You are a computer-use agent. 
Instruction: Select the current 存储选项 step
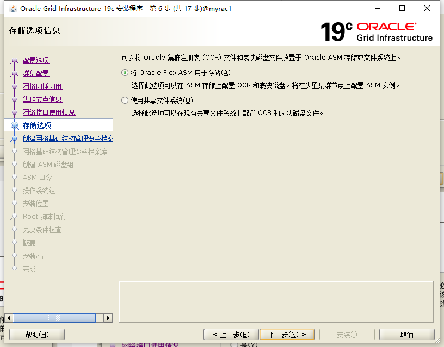[37, 125]
